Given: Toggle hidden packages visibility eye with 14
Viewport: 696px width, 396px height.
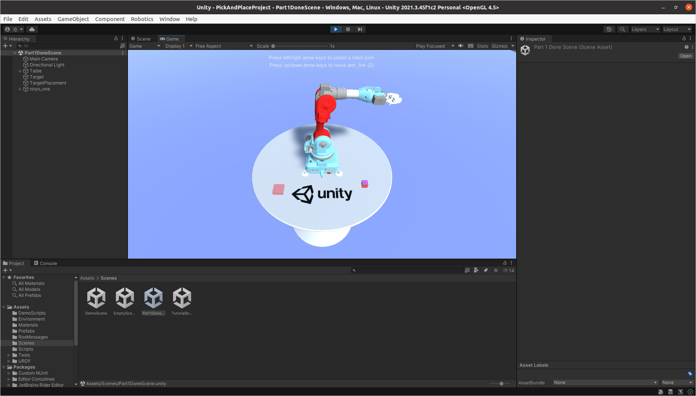Looking at the screenshot, I should [x=509, y=270].
